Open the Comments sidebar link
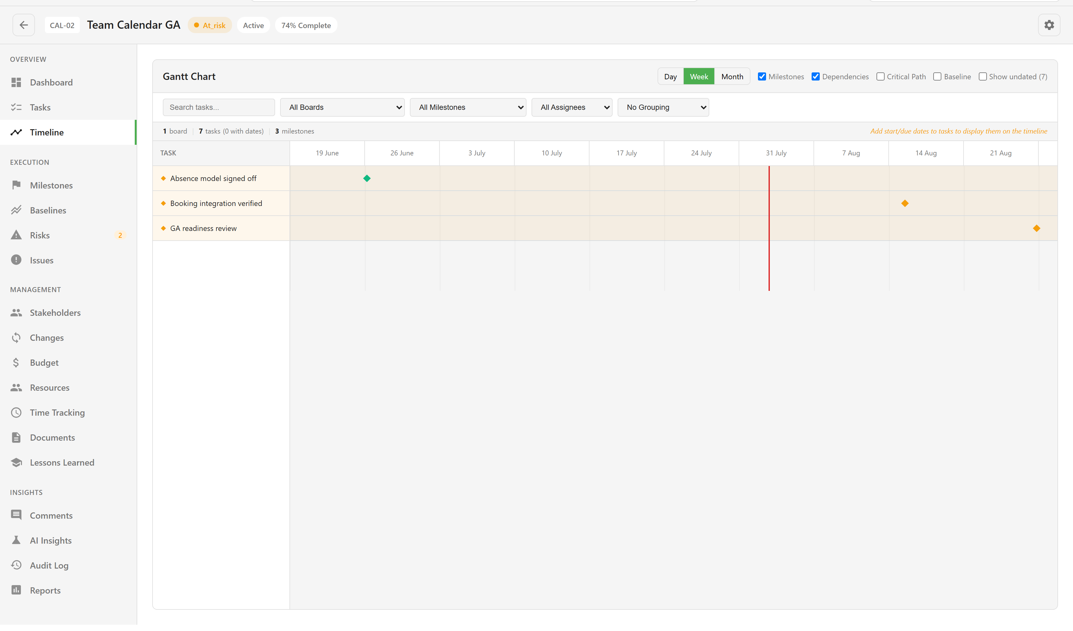This screenshot has height=631, width=1073. pyautogui.click(x=68, y=516)
